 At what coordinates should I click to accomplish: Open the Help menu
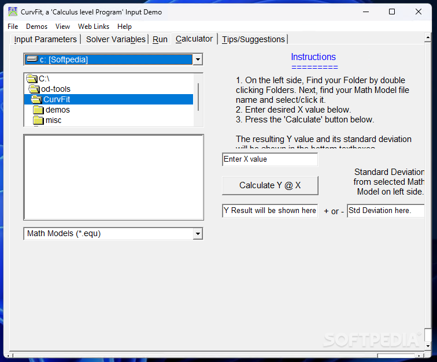click(x=124, y=27)
